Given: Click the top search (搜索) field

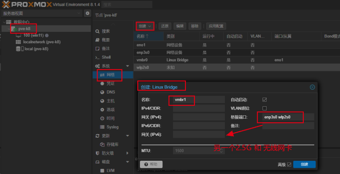Looking at the screenshot, I should tap(126, 5).
